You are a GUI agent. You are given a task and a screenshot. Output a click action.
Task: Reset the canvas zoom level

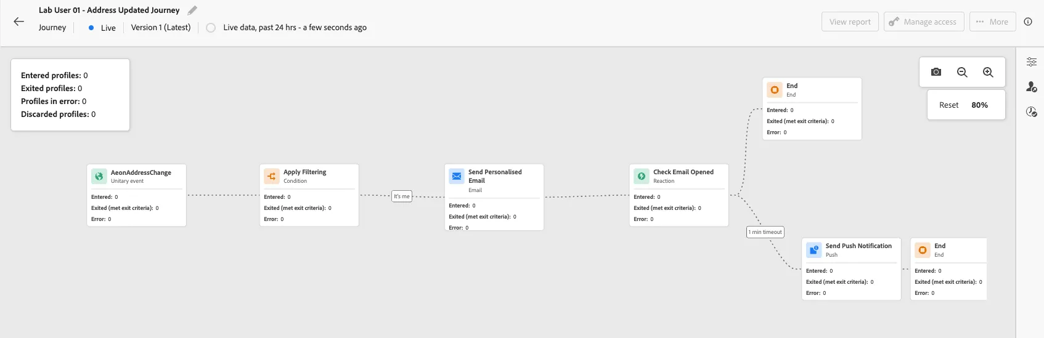click(x=948, y=105)
